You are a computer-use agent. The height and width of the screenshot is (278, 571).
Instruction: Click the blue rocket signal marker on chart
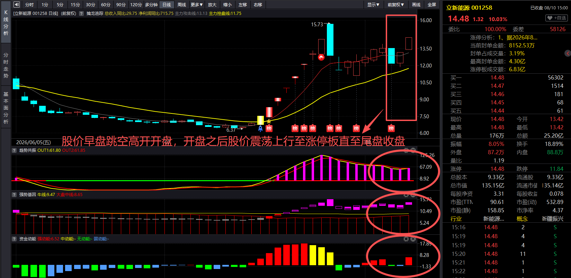260,128
